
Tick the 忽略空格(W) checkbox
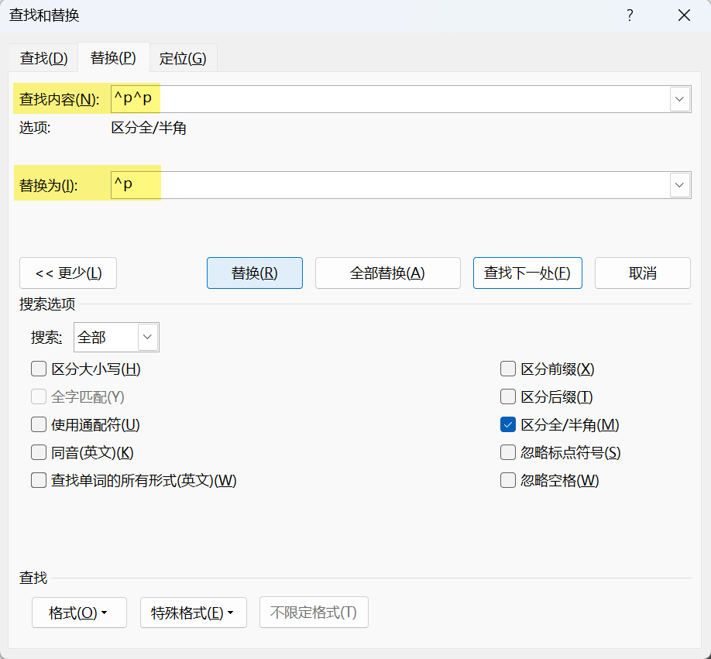coord(508,480)
